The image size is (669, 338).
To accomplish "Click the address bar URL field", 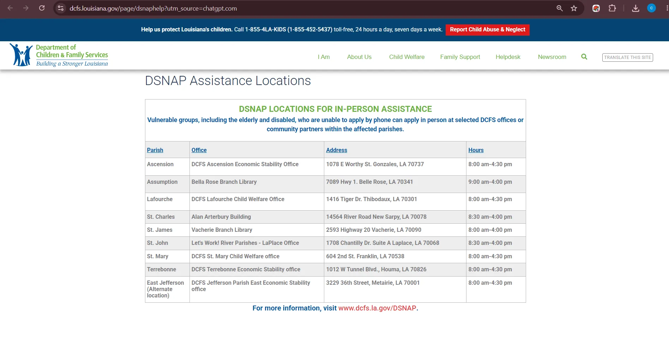I will [x=307, y=8].
